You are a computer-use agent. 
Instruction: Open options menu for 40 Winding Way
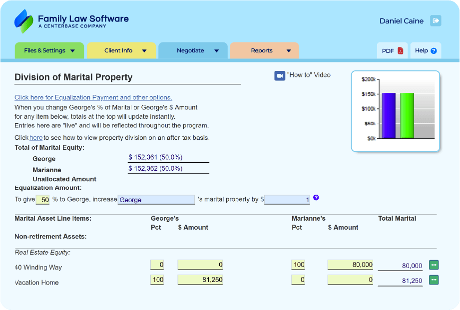(x=434, y=265)
